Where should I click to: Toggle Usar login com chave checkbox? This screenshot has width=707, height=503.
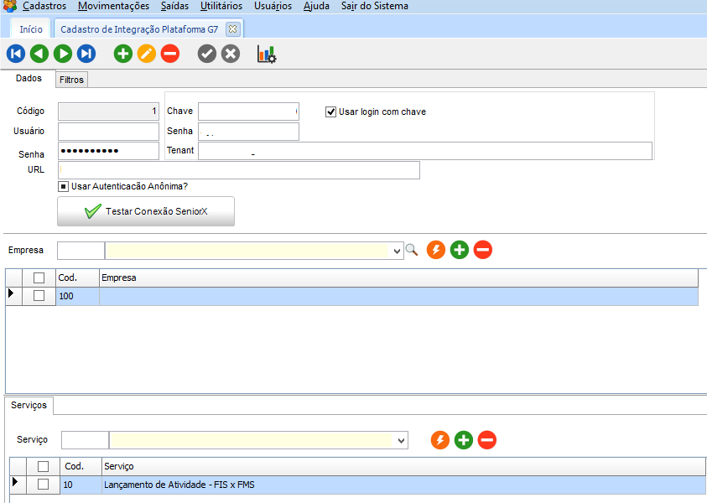click(x=330, y=111)
